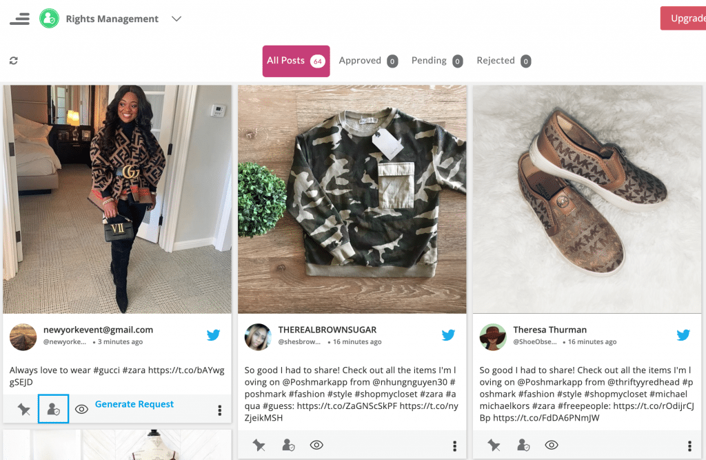This screenshot has width=706, height=460.
Task: Open more options on newyorkevent post
Action: (220, 410)
